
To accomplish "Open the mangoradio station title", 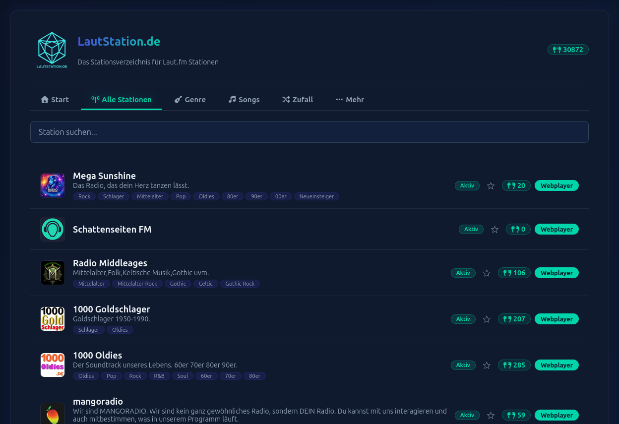I will (98, 401).
